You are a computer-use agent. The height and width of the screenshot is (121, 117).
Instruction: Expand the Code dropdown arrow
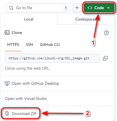108,8
